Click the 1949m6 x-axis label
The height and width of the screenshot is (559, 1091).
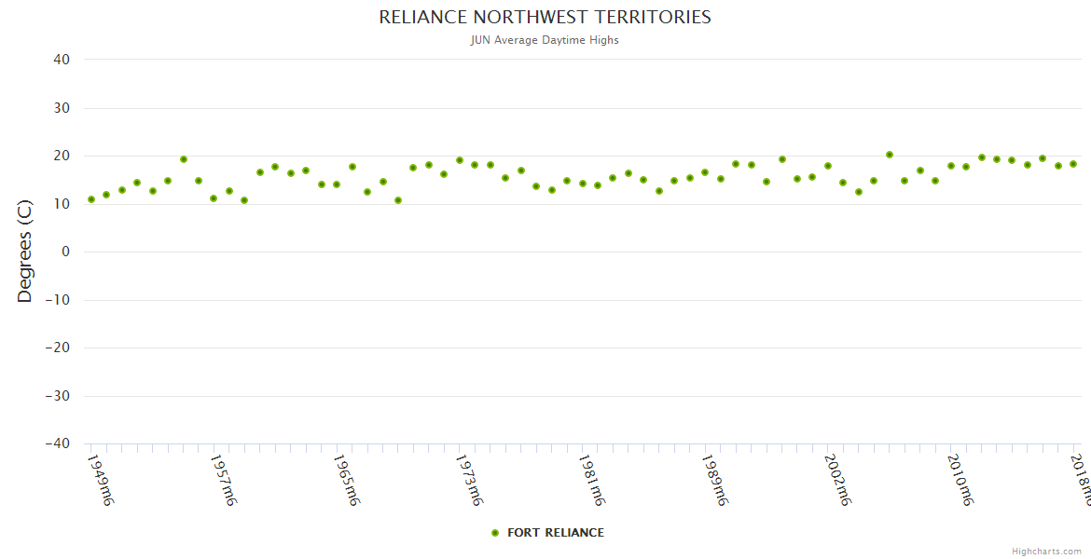click(100, 480)
